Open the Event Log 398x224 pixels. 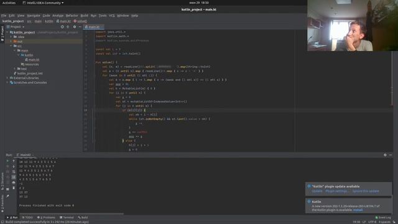[383, 217]
